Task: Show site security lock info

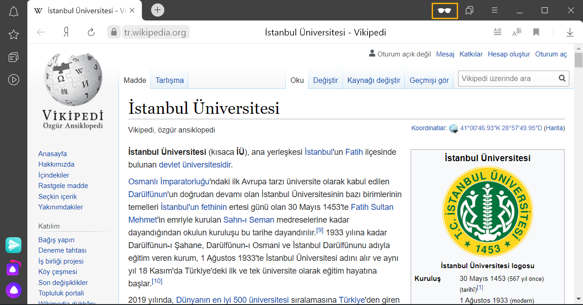Action: tap(114, 32)
